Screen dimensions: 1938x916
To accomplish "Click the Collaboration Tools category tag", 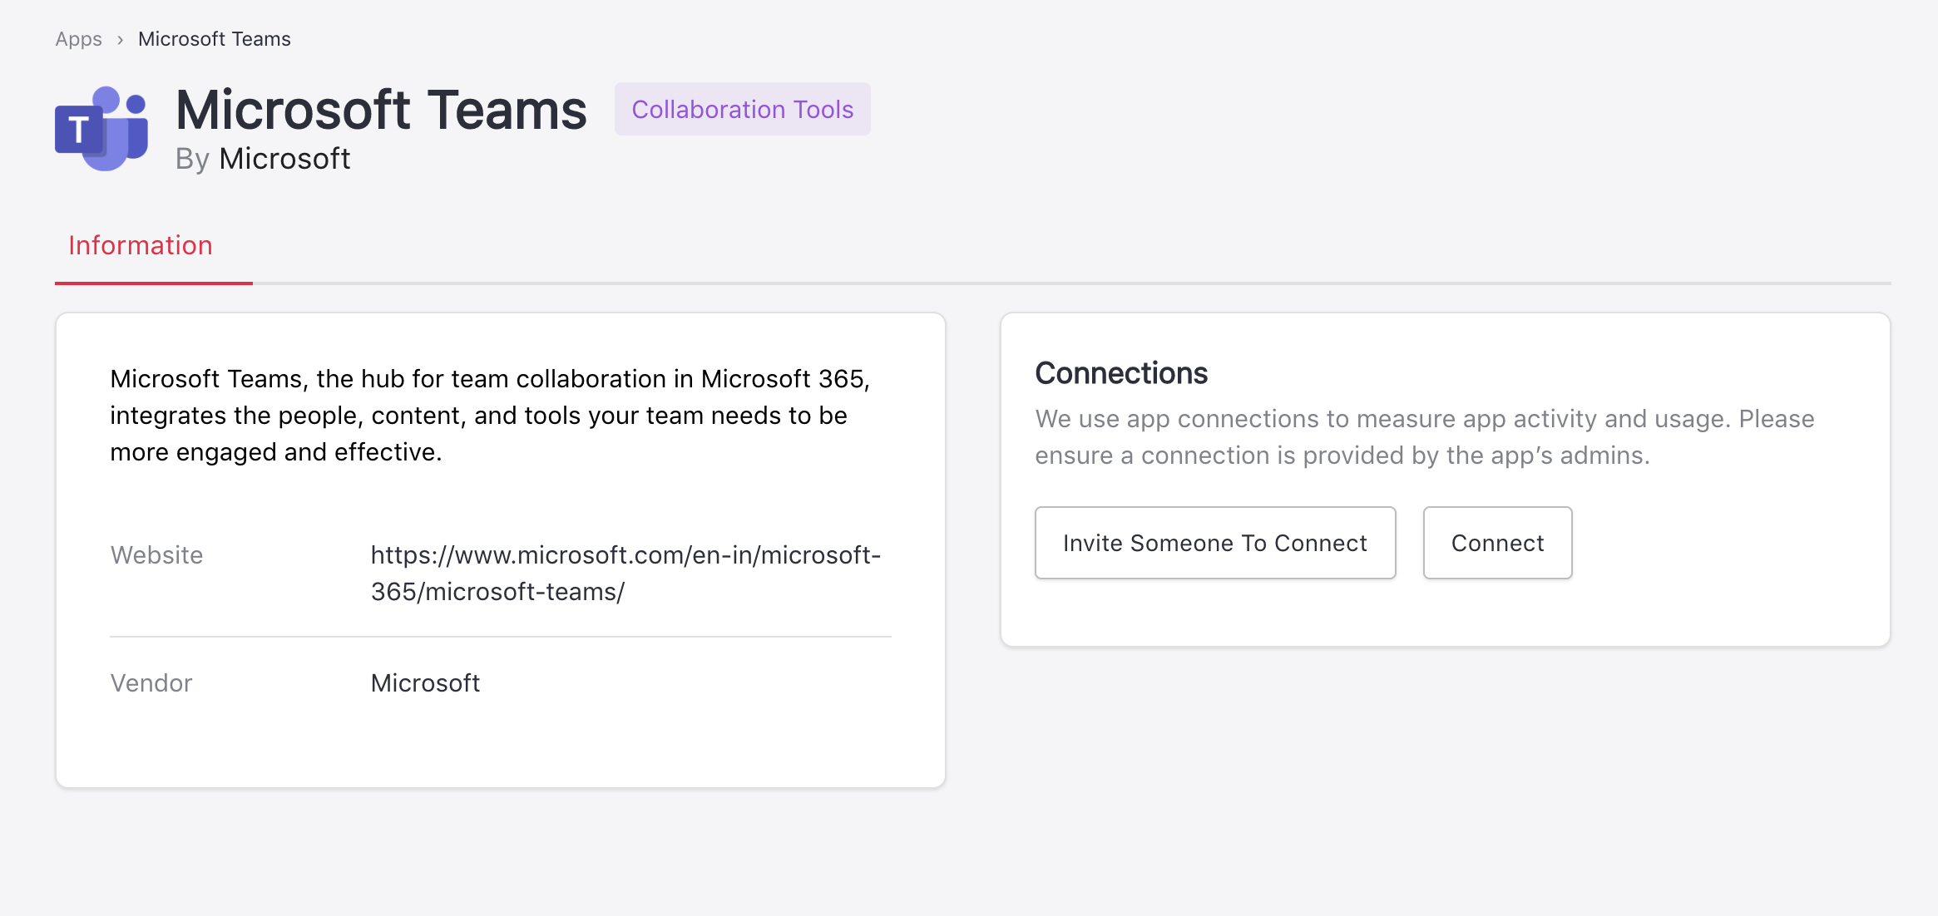I will click(x=742, y=109).
